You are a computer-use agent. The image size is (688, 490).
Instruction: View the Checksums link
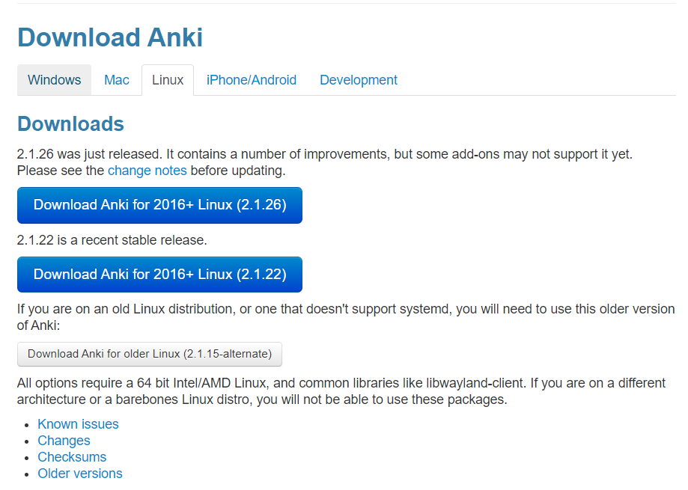pos(72,457)
